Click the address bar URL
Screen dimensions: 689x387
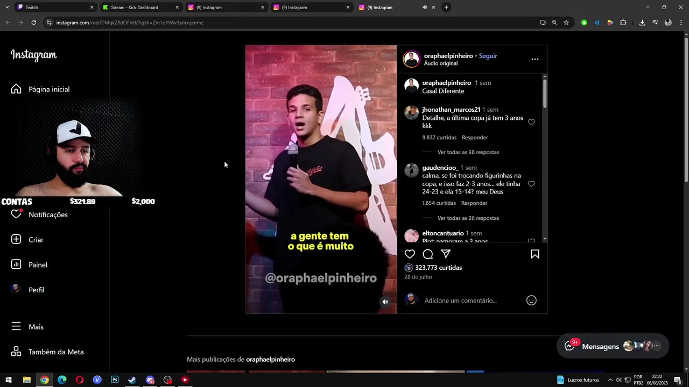pyautogui.click(x=130, y=23)
